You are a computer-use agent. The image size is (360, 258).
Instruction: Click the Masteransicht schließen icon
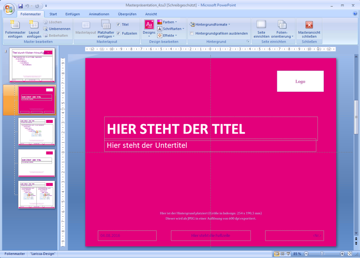(x=309, y=25)
